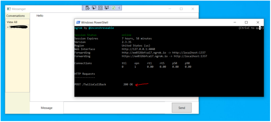This screenshot has width=271, height=122.
Task: Activate Select Element cursor tool in debug toolbar
Action: point(94,8)
